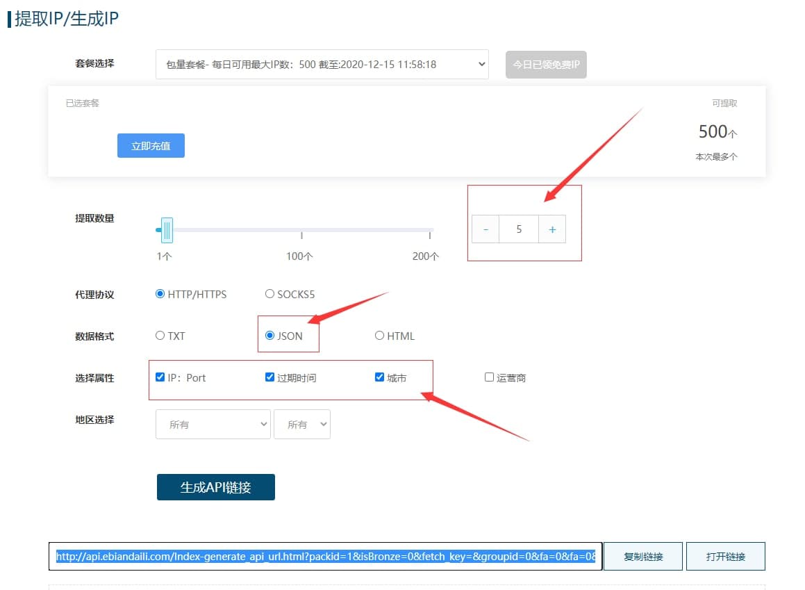Screen dimensions: 805x590
Task: Click the 今日已领免费IP button
Action: [x=546, y=65]
